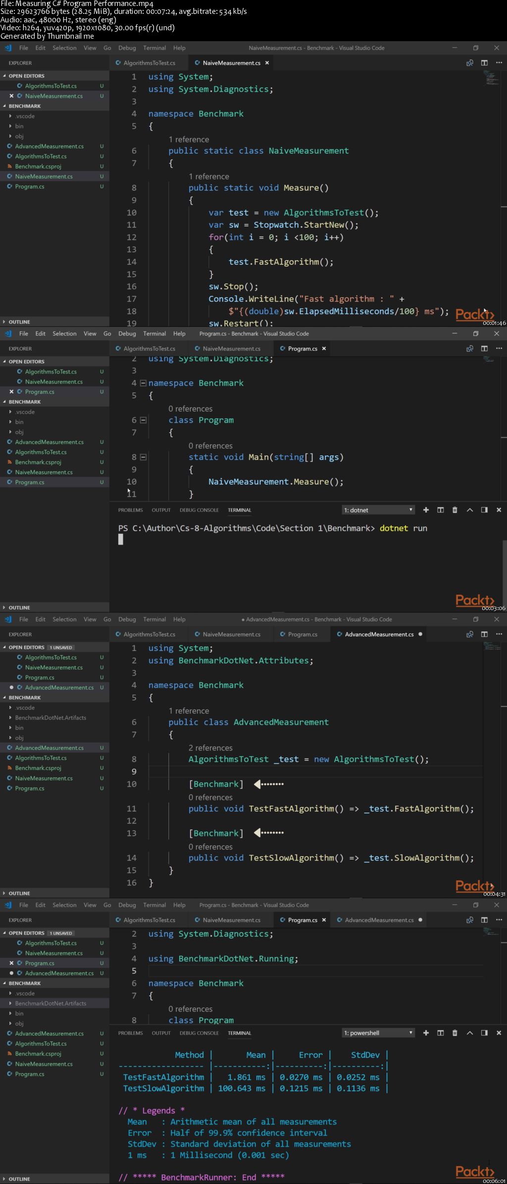Switch to the PROBLEMS tab above the dotnet terminal
Viewport: 507px width, 1184px height.
click(130, 510)
